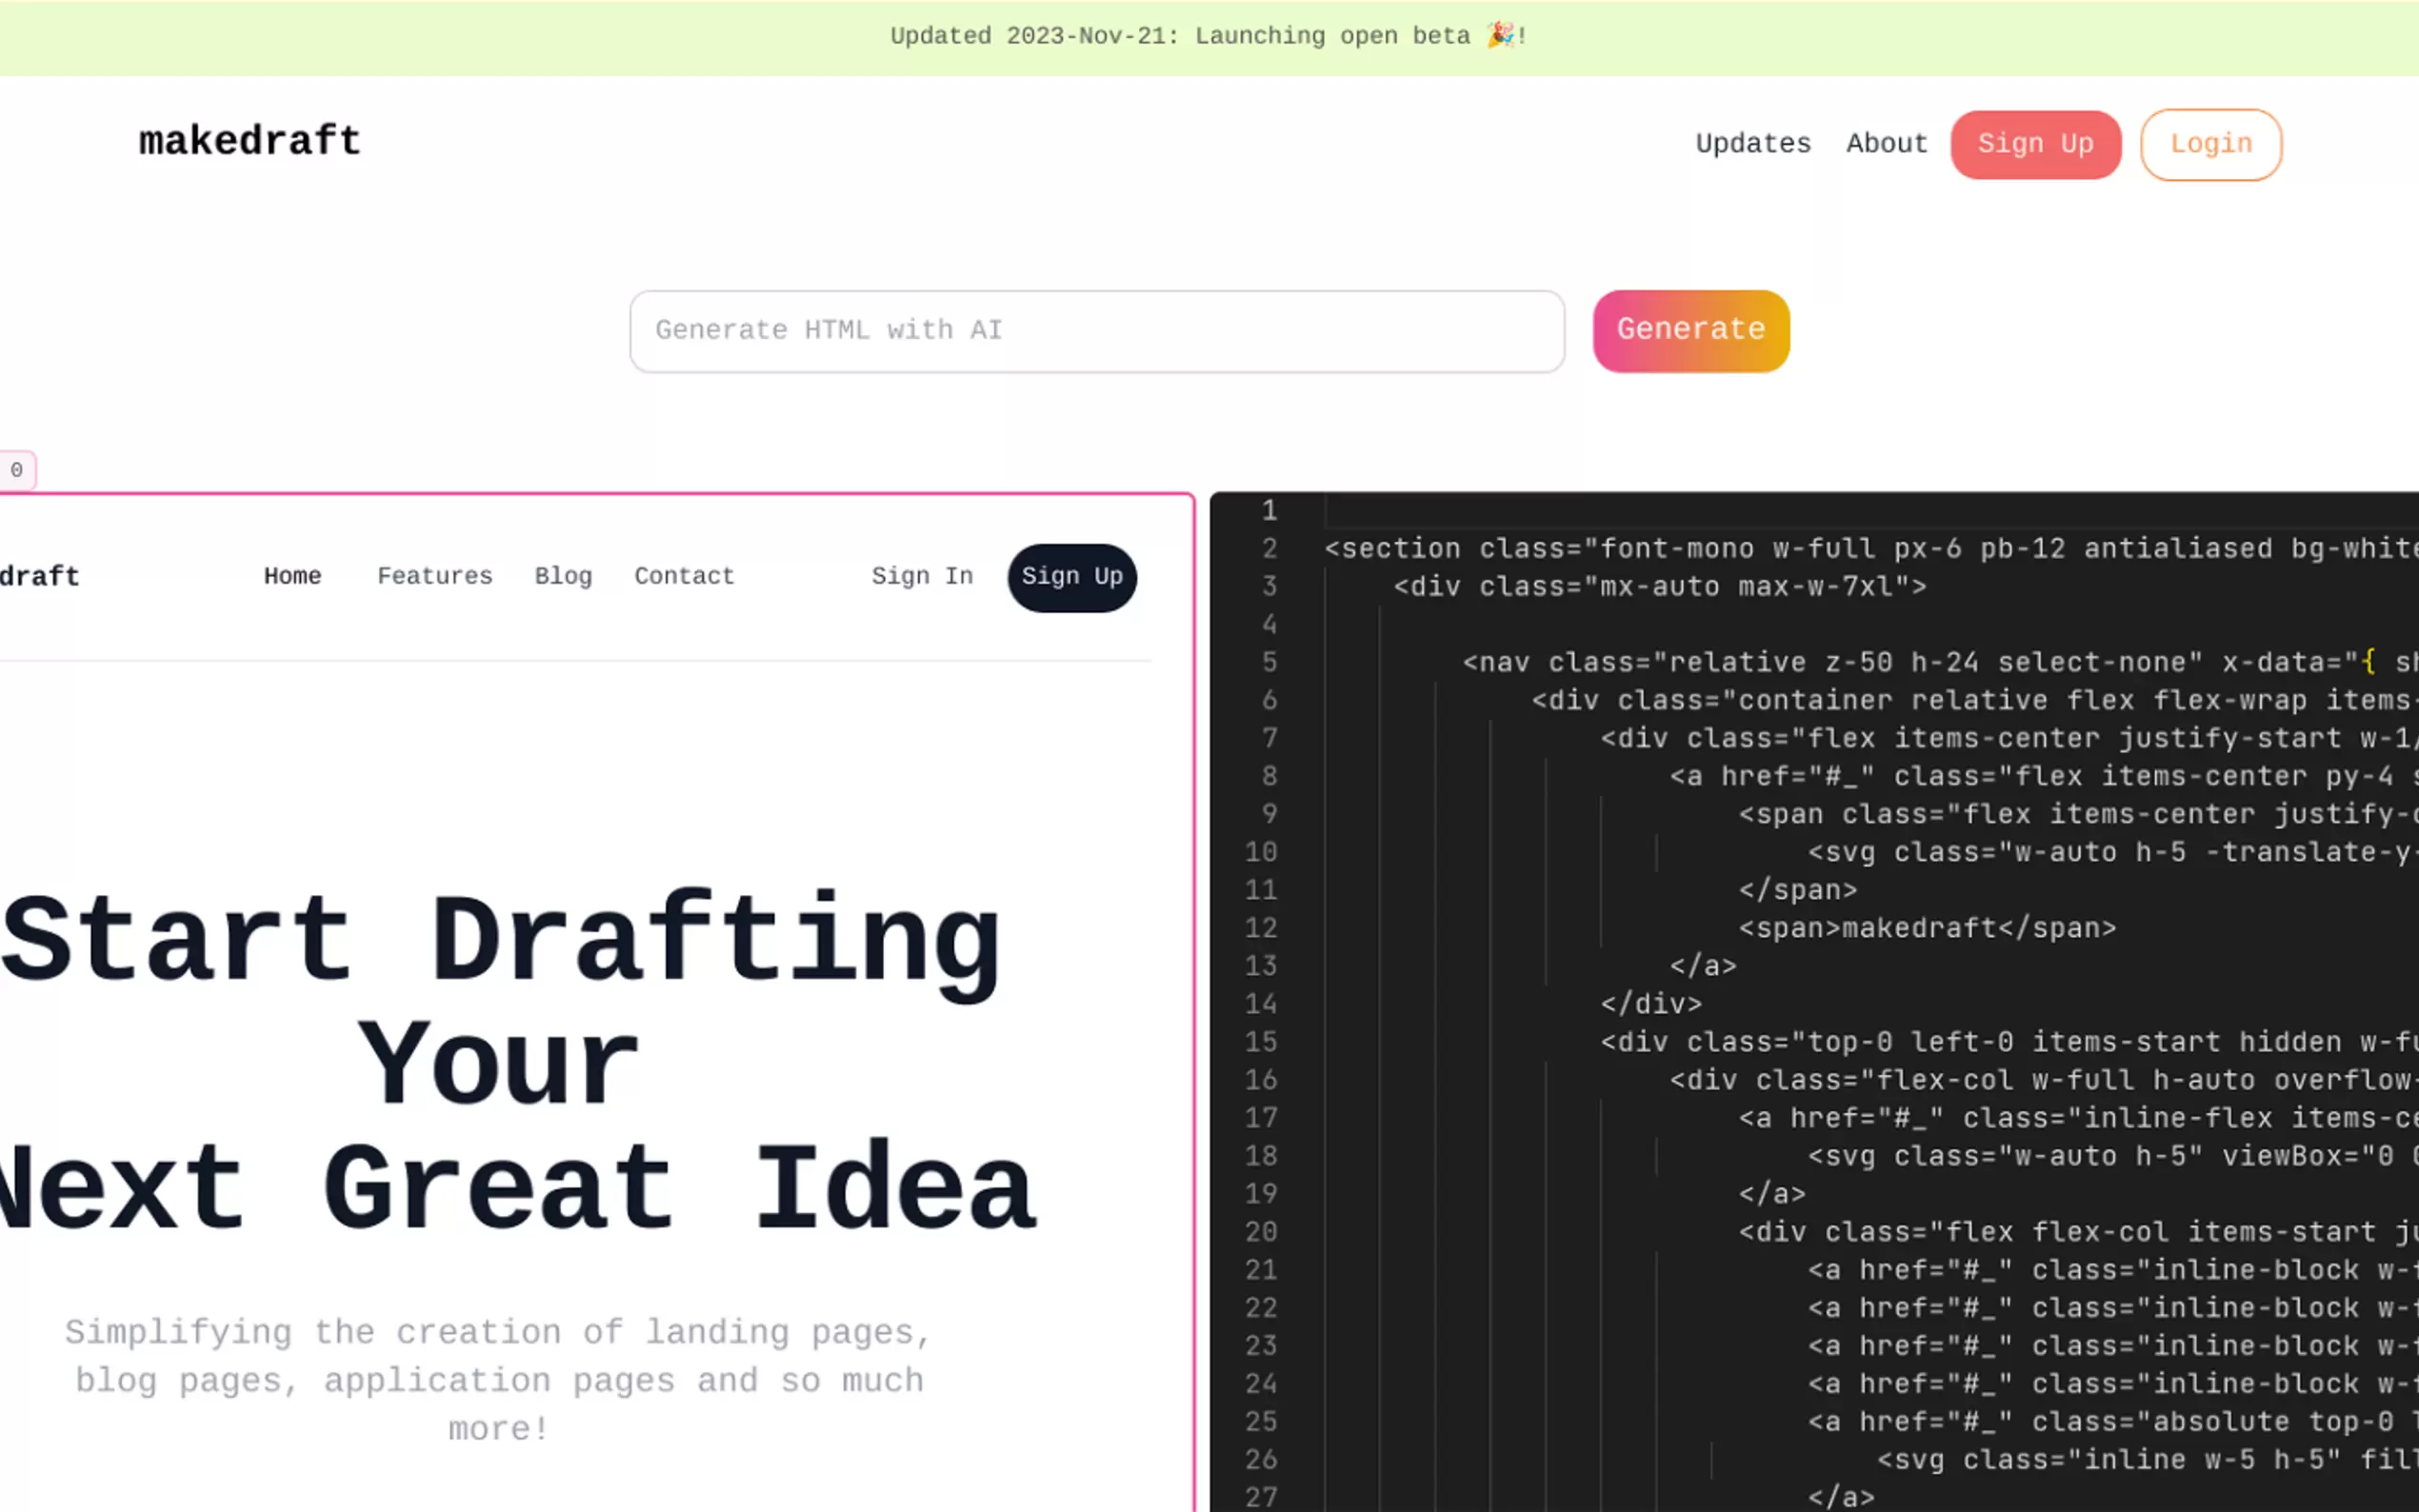The width and height of the screenshot is (2419, 1512).
Task: Click the 'svg class="w-auto h-5 -translate-y' line
Action: [2113, 853]
